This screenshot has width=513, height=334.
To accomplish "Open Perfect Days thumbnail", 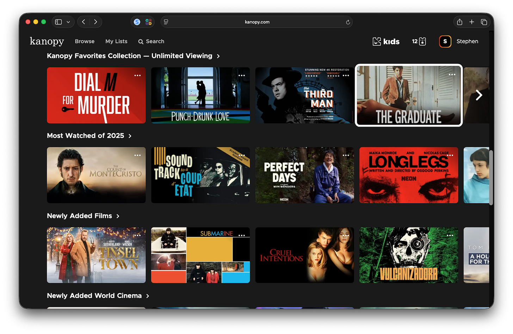I will coord(305,175).
